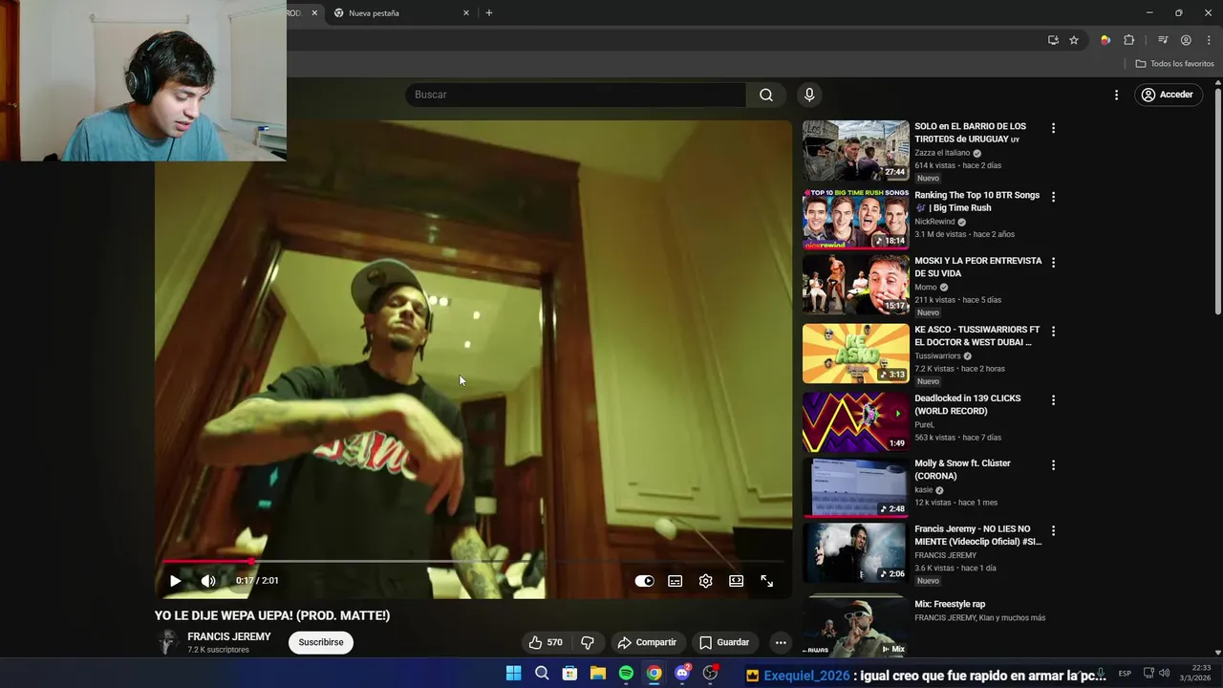Open Molly & Snow ft. Clúster thumbnail
1223x688 pixels.
tap(856, 487)
